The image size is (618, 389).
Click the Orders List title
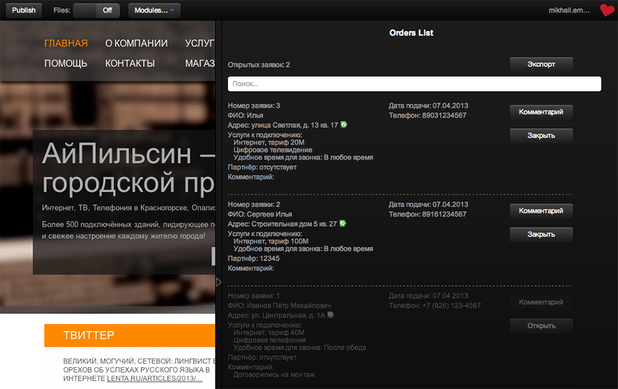[x=411, y=33]
